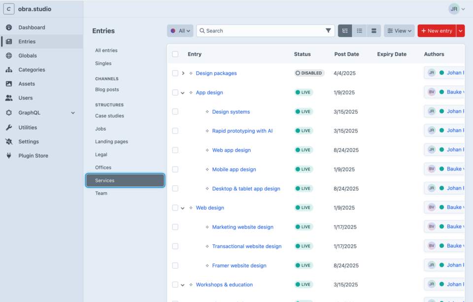The height and width of the screenshot is (302, 473).
Task: Click the New entry button
Action: 437,31
